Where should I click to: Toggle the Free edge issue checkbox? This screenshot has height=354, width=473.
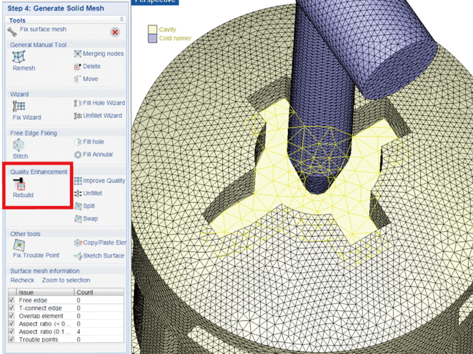(11, 300)
